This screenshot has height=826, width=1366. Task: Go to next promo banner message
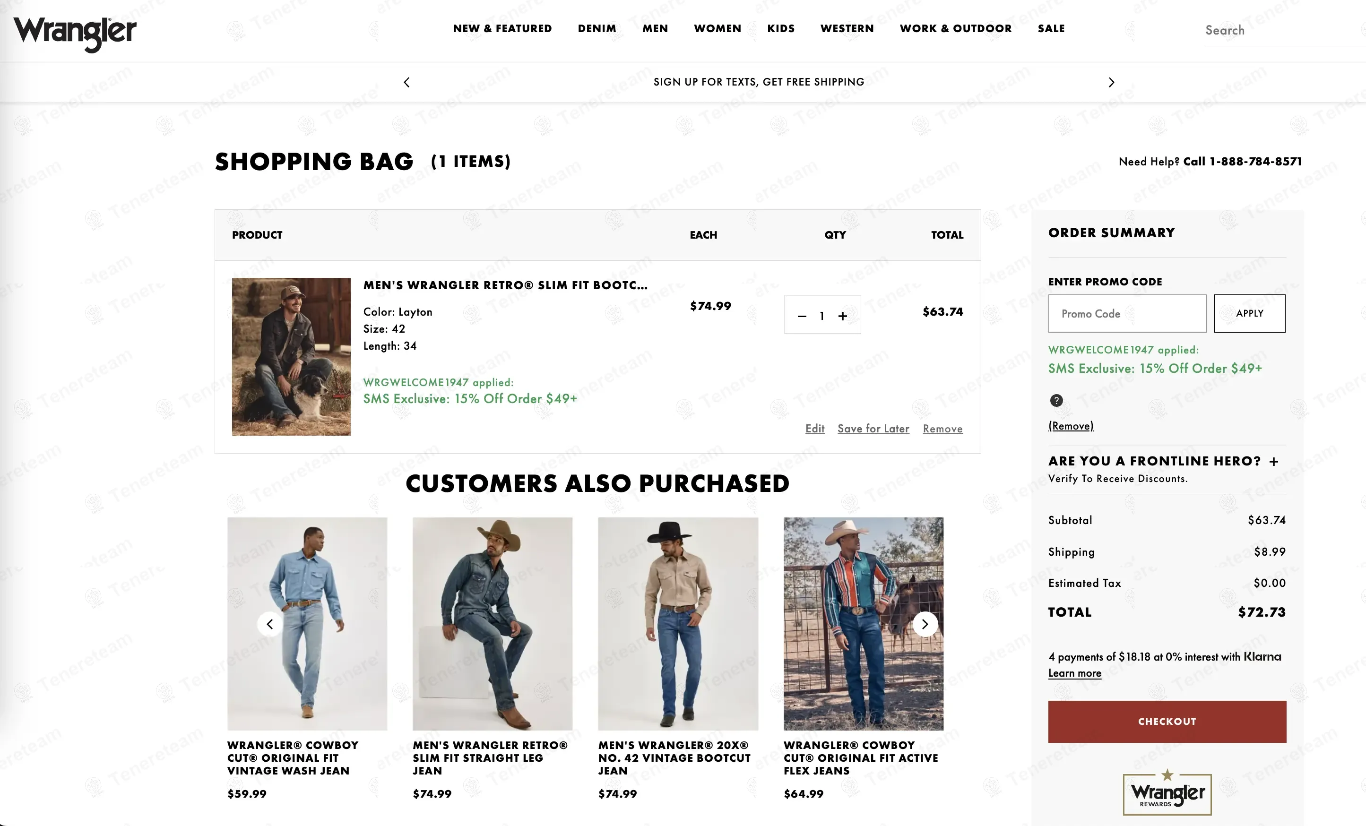pos(1111,82)
